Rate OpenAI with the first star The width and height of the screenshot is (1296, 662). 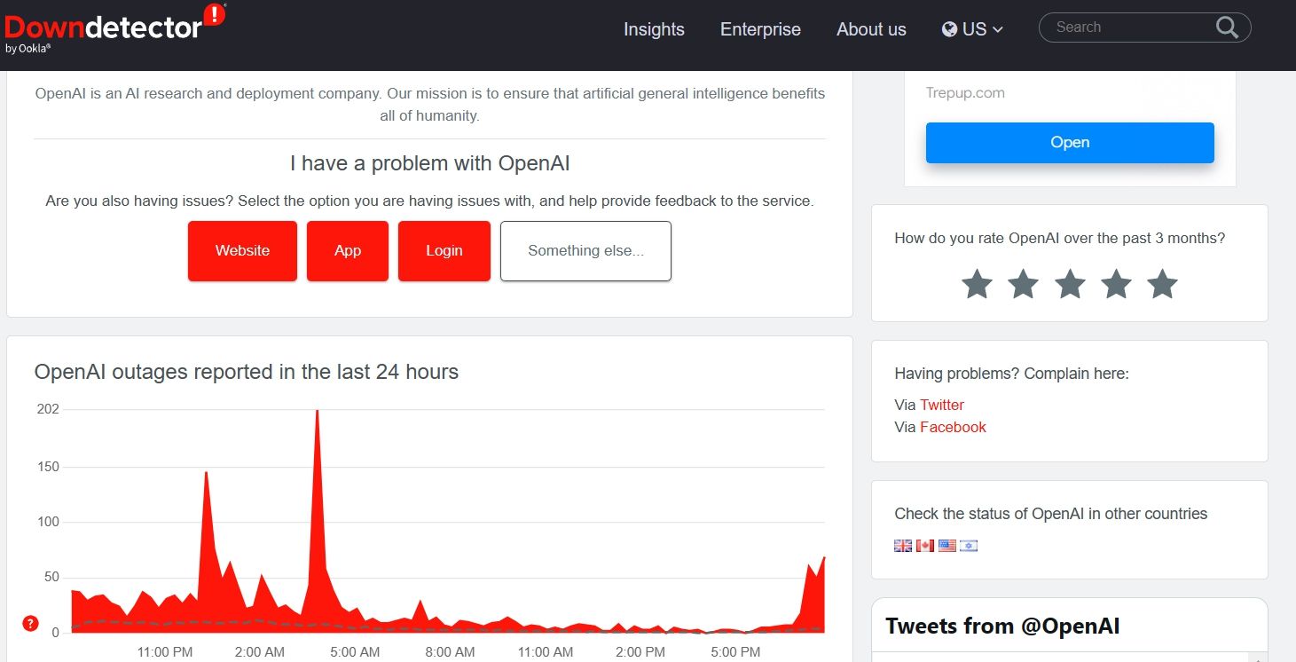coord(977,285)
